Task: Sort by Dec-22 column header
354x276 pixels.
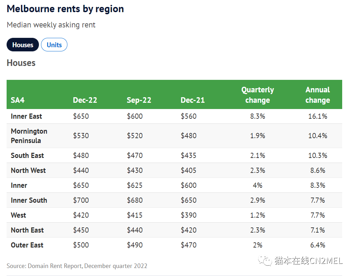Action: click(85, 100)
